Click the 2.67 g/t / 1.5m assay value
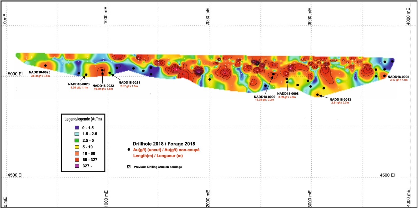Screen dimensions: 419x209 click(129, 86)
